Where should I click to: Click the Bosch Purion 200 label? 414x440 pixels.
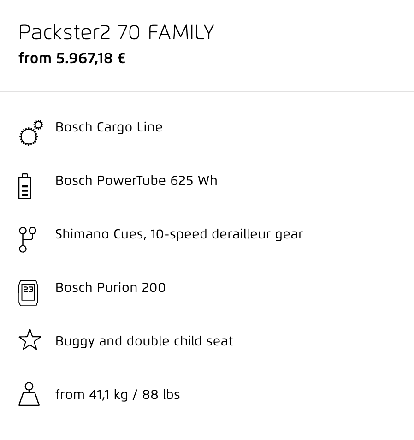tap(110, 288)
